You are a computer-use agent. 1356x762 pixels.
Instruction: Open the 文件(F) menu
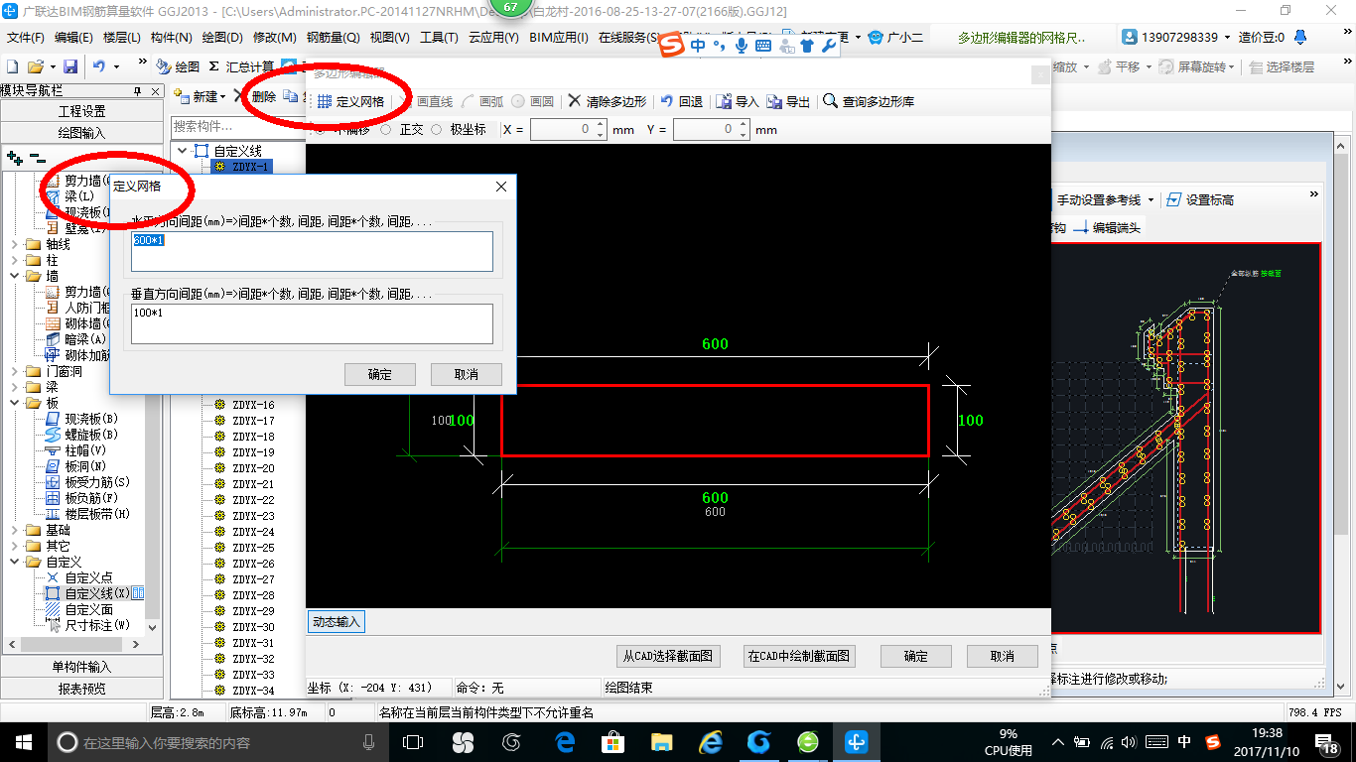point(26,38)
